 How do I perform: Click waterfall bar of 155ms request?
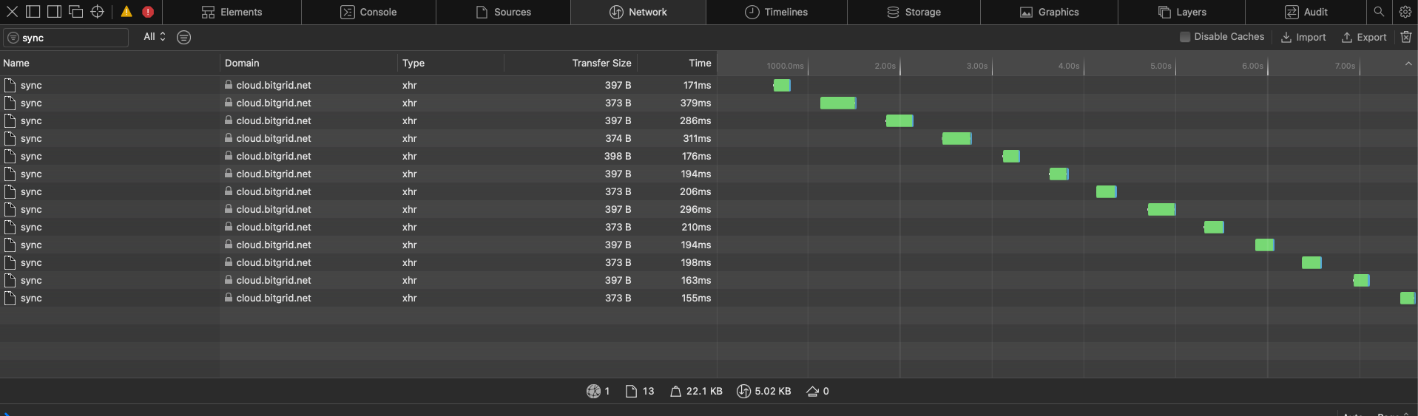point(1408,298)
